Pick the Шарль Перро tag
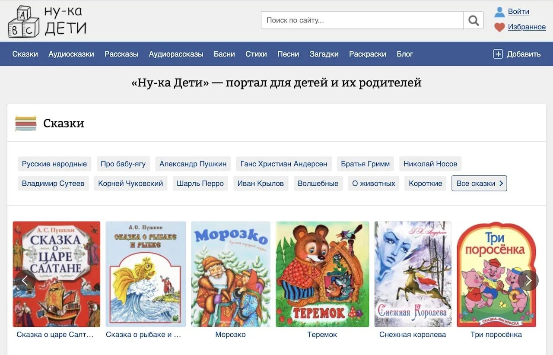Image resolution: width=553 pixels, height=355 pixels. (x=200, y=183)
